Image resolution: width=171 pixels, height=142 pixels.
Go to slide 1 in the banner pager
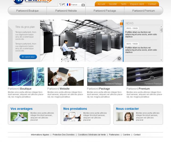point(121,21)
